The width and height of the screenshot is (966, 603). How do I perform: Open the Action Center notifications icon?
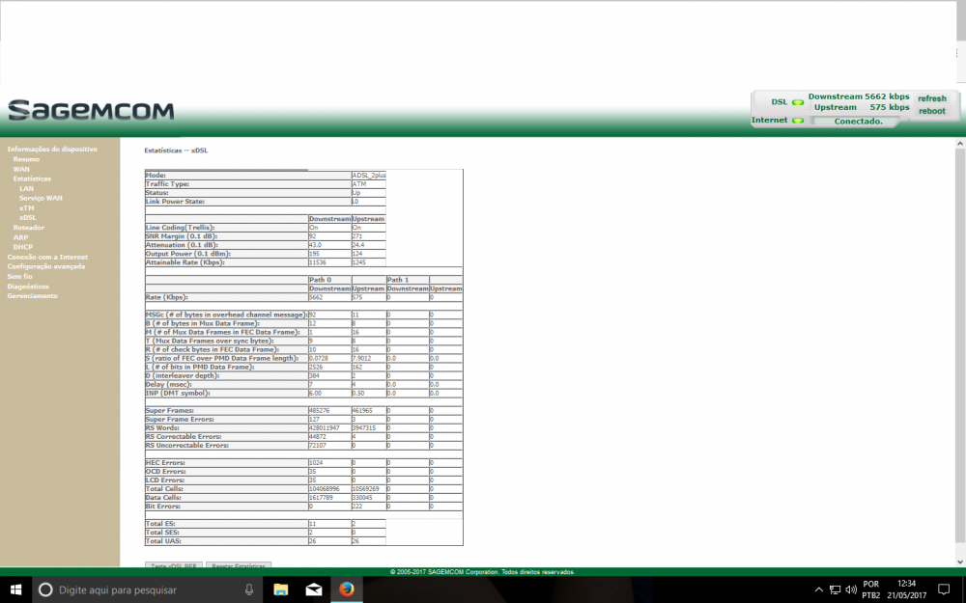tap(944, 589)
